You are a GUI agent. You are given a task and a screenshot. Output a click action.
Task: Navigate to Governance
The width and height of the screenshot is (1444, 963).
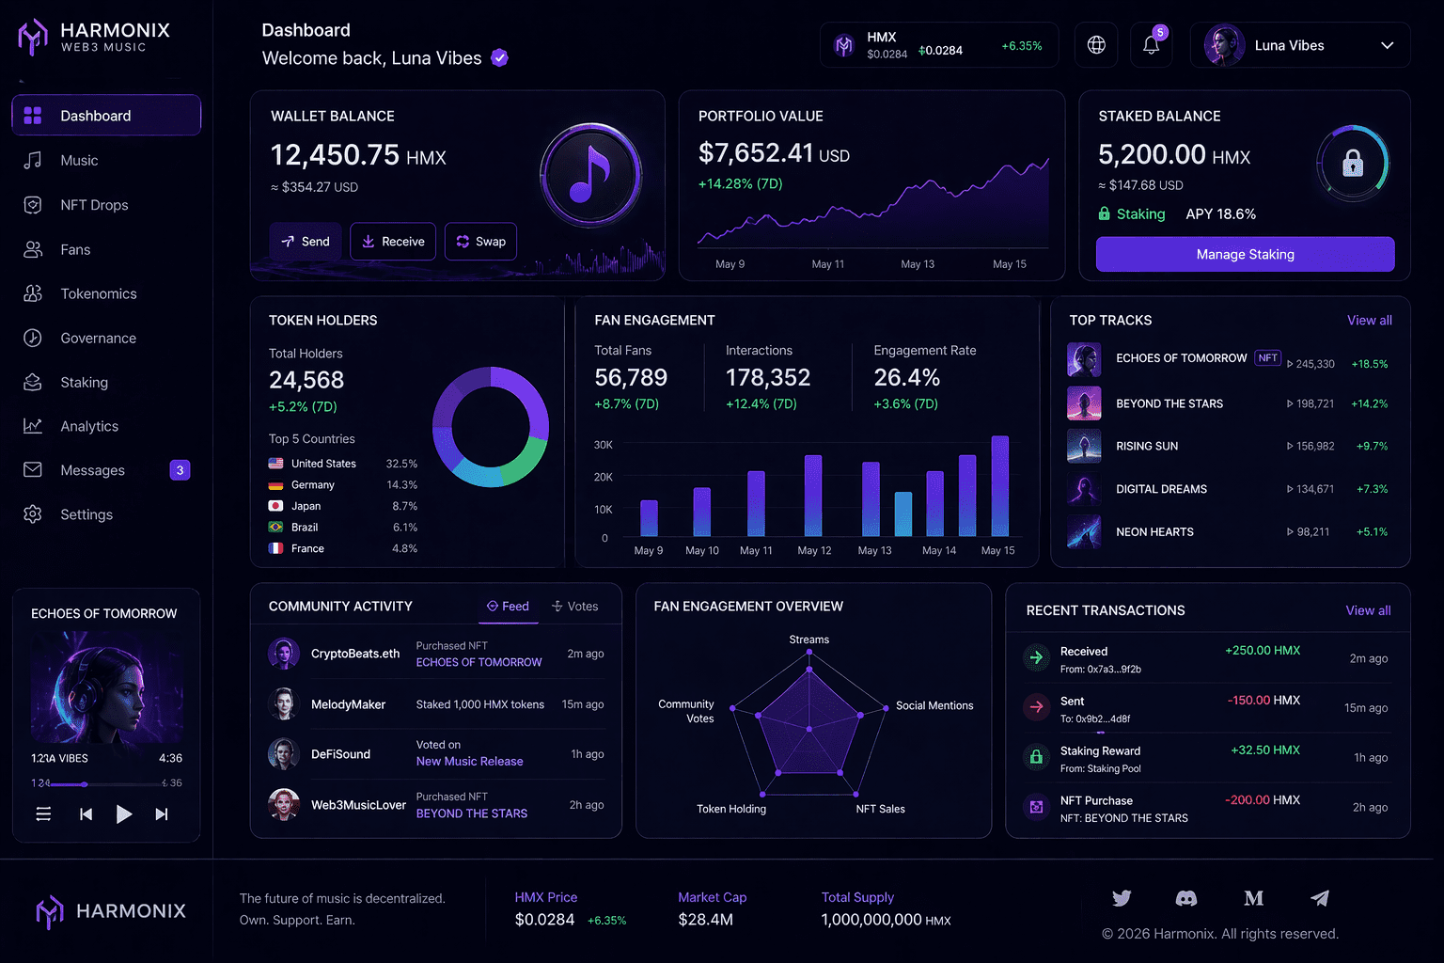98,338
